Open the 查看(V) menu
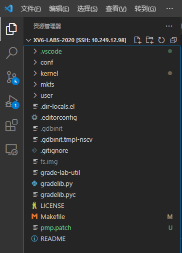 click(116, 9)
